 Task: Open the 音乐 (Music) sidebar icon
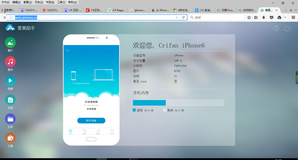[10, 62]
